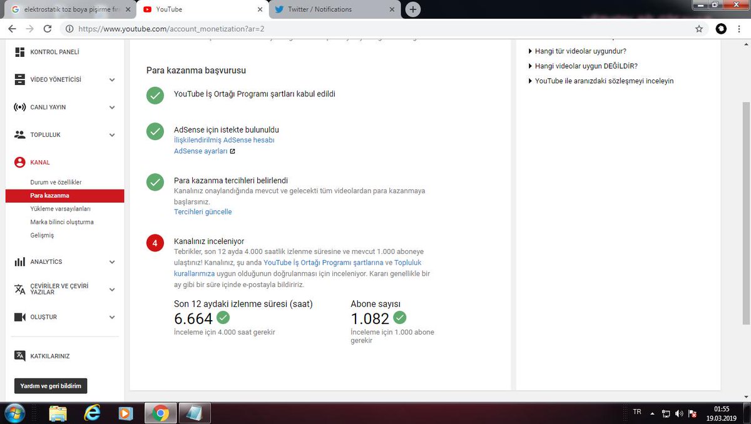Click the Chrome taskbar icon

coord(160,413)
